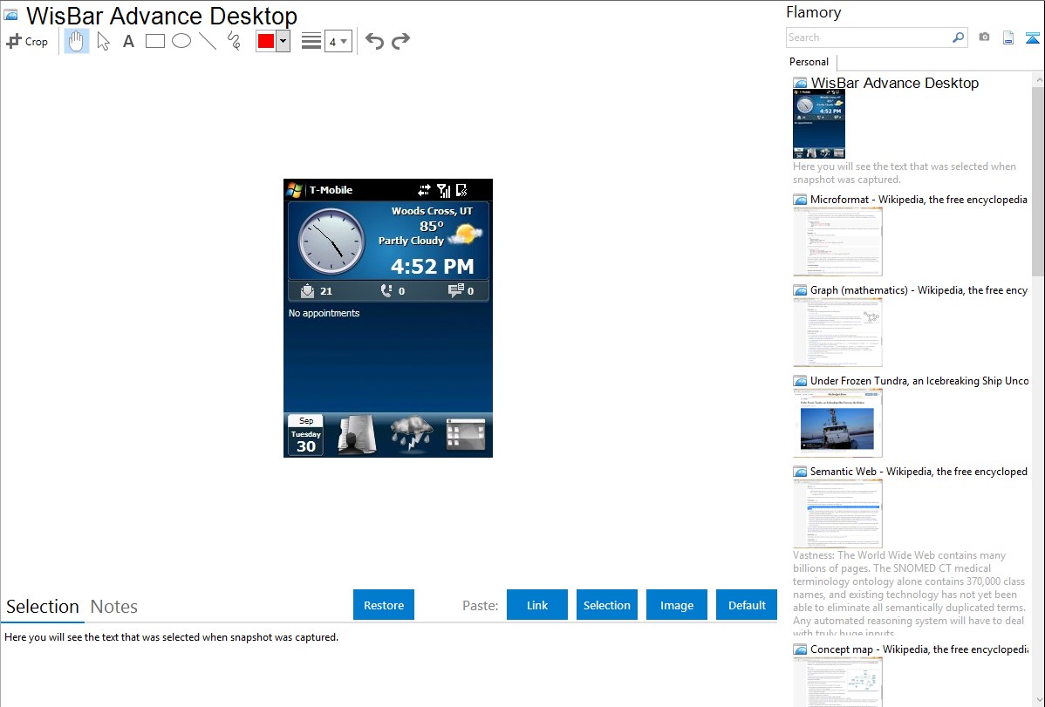
Task: Click the programs grid icon
Action: (465, 434)
